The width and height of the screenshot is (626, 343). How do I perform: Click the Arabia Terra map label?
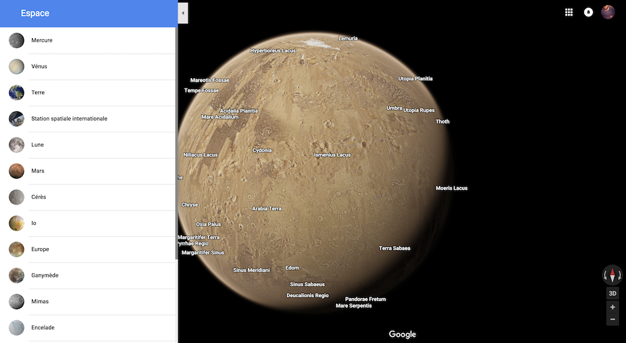267,209
